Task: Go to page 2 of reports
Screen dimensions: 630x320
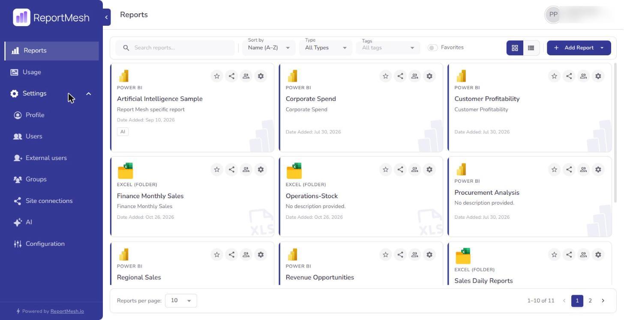Action: 590,301
